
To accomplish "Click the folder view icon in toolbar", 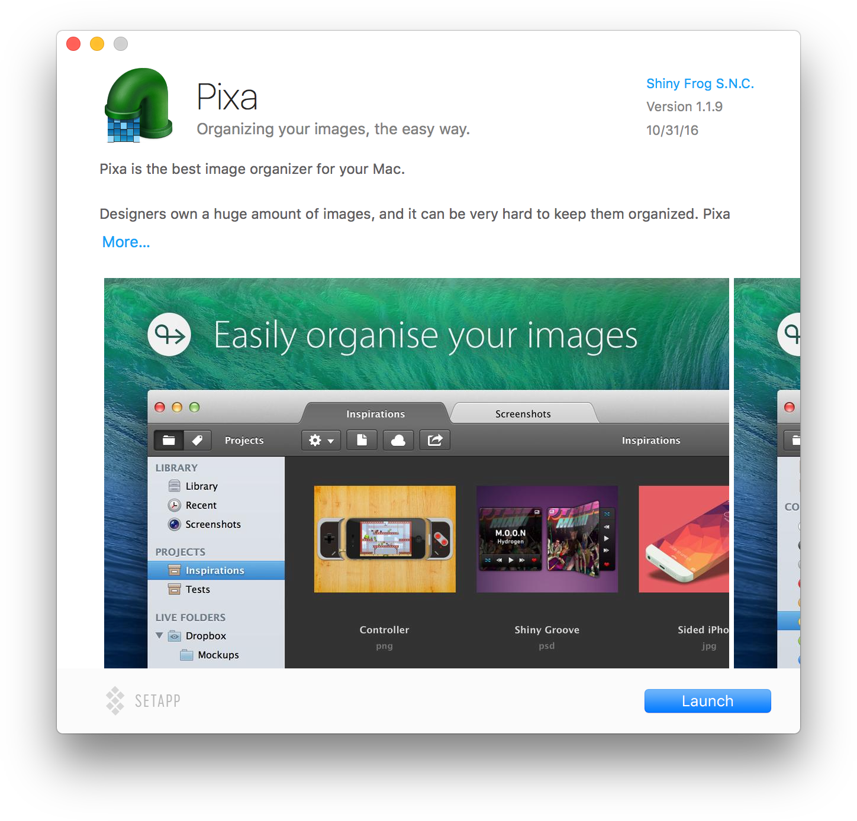I will pos(169,440).
